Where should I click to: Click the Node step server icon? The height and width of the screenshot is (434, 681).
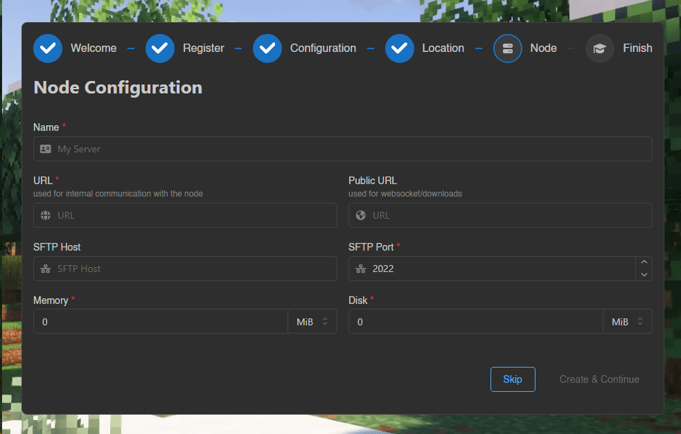pyautogui.click(x=508, y=48)
